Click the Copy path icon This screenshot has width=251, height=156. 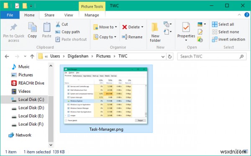tap(58, 32)
